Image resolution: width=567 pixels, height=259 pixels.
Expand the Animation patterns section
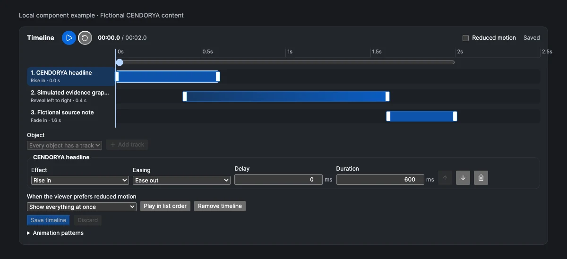(55, 233)
